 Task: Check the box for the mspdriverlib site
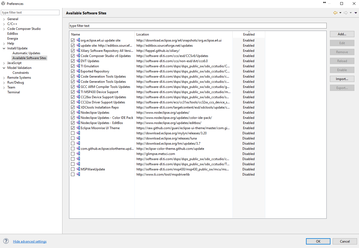[73, 174]
